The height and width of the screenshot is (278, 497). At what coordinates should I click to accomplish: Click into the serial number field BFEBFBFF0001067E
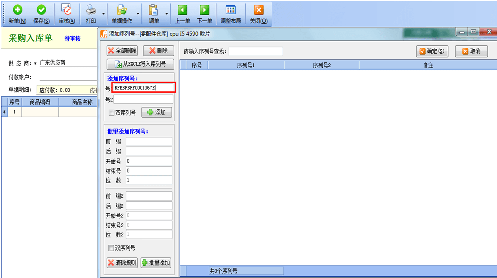click(143, 88)
